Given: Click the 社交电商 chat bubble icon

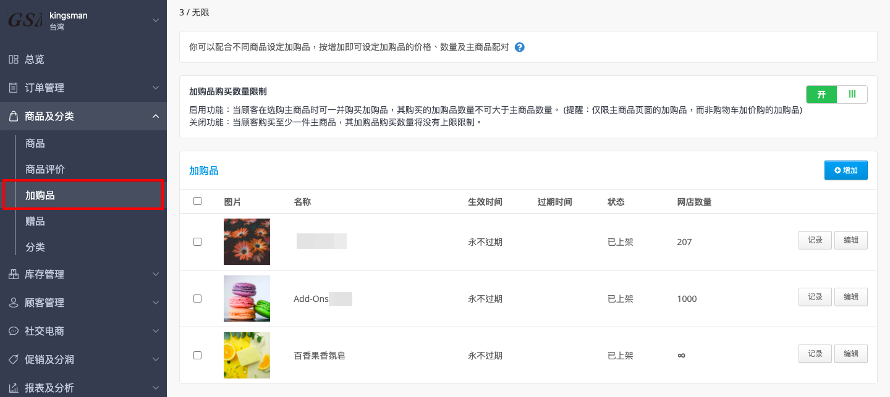Looking at the screenshot, I should point(14,331).
